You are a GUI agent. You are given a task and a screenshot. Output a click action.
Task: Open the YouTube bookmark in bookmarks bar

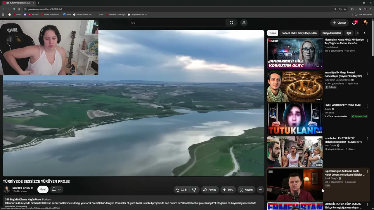click(x=33, y=14)
